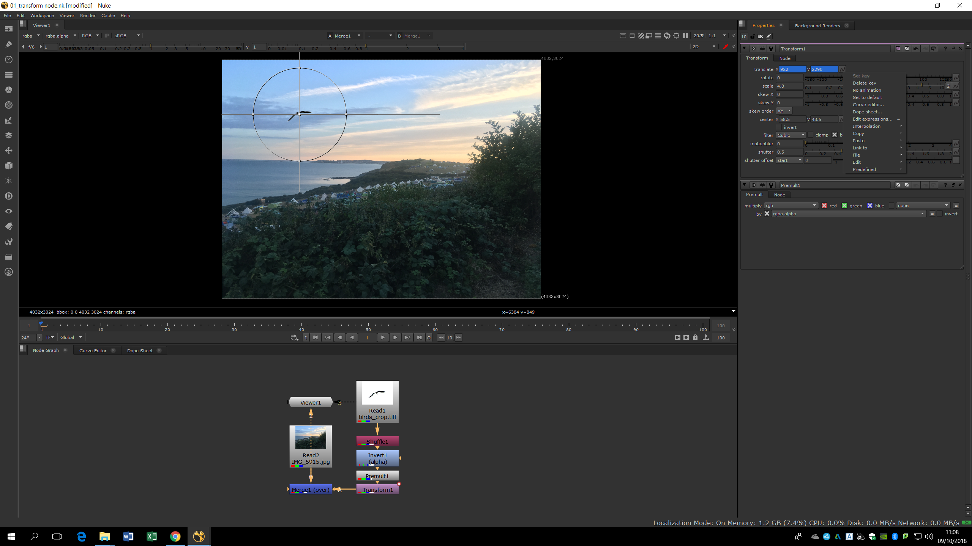Image resolution: width=972 pixels, height=546 pixels.
Task: Open the Transform nodes move icon
Action: [x=9, y=151]
